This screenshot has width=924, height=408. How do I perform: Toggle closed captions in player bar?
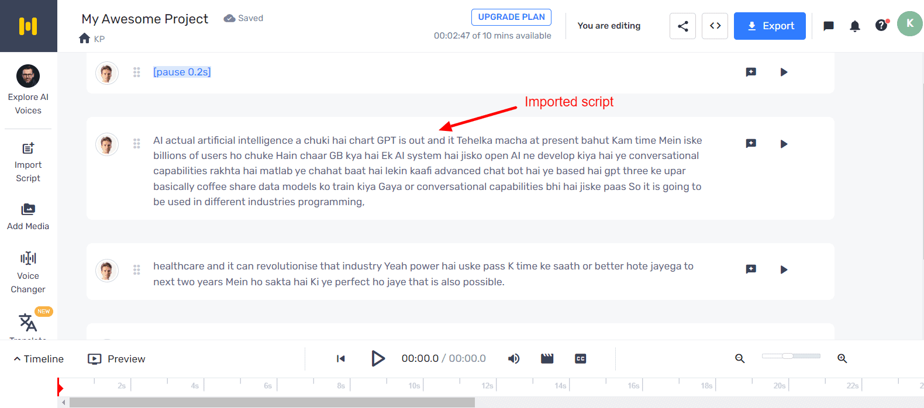[x=580, y=359]
